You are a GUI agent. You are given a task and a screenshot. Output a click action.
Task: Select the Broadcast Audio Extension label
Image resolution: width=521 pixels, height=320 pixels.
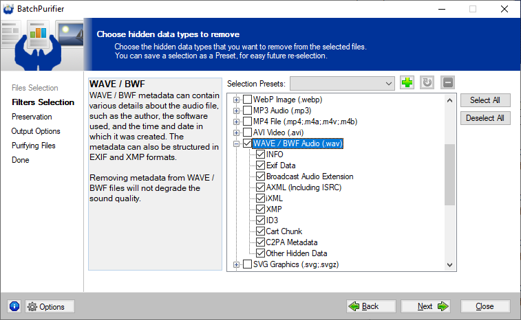[310, 176]
